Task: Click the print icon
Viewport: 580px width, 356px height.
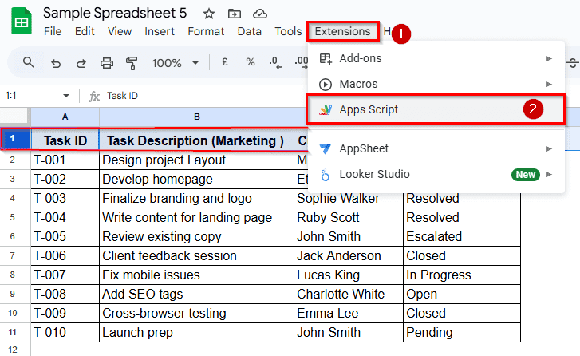Action: [107, 62]
